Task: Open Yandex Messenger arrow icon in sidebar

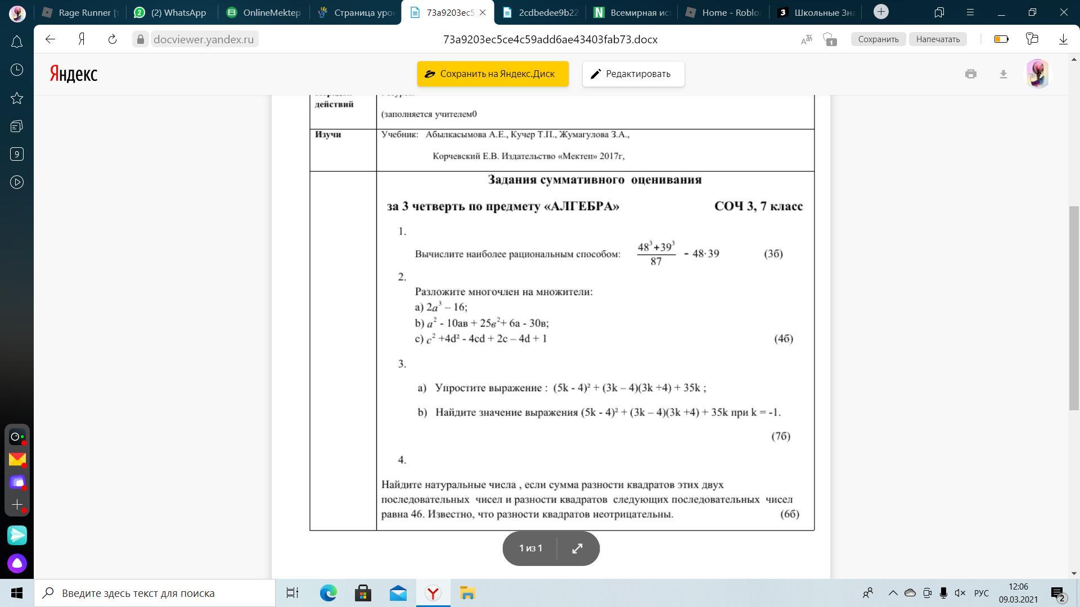Action: [17, 535]
